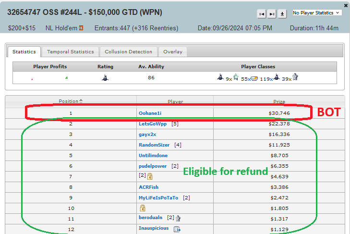Click the green marker under Player Profits

[67, 78]
